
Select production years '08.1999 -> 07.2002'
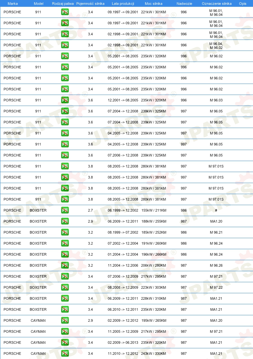coord(123,232)
